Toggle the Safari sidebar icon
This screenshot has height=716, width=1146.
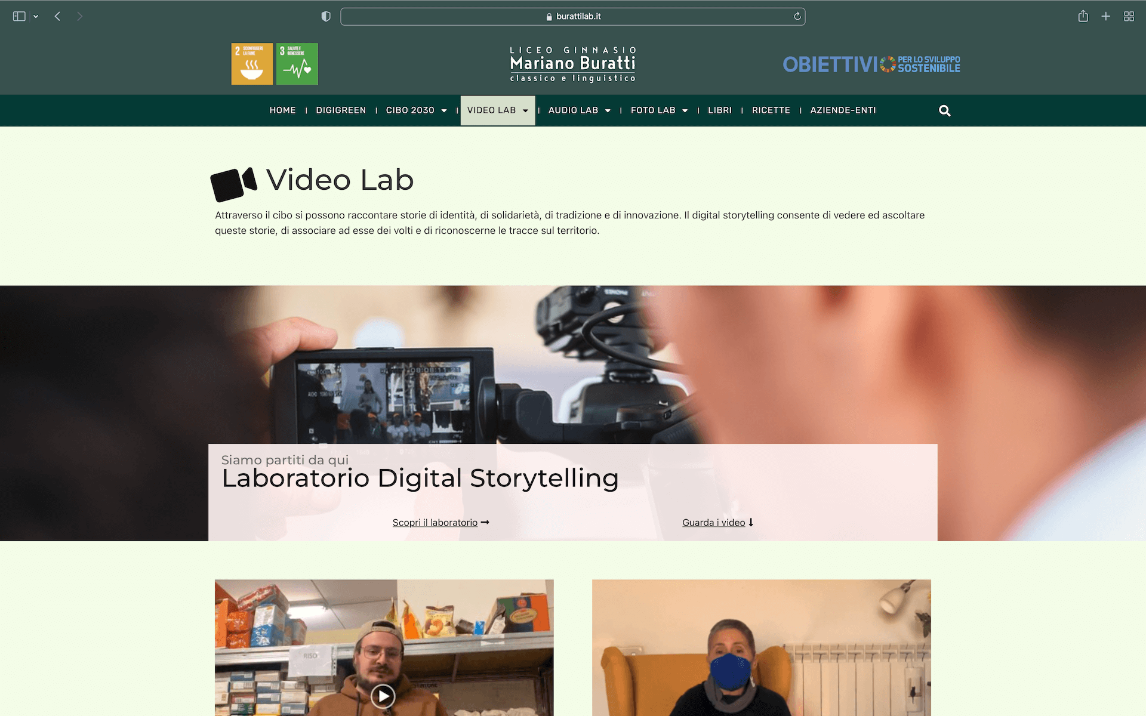click(x=19, y=16)
